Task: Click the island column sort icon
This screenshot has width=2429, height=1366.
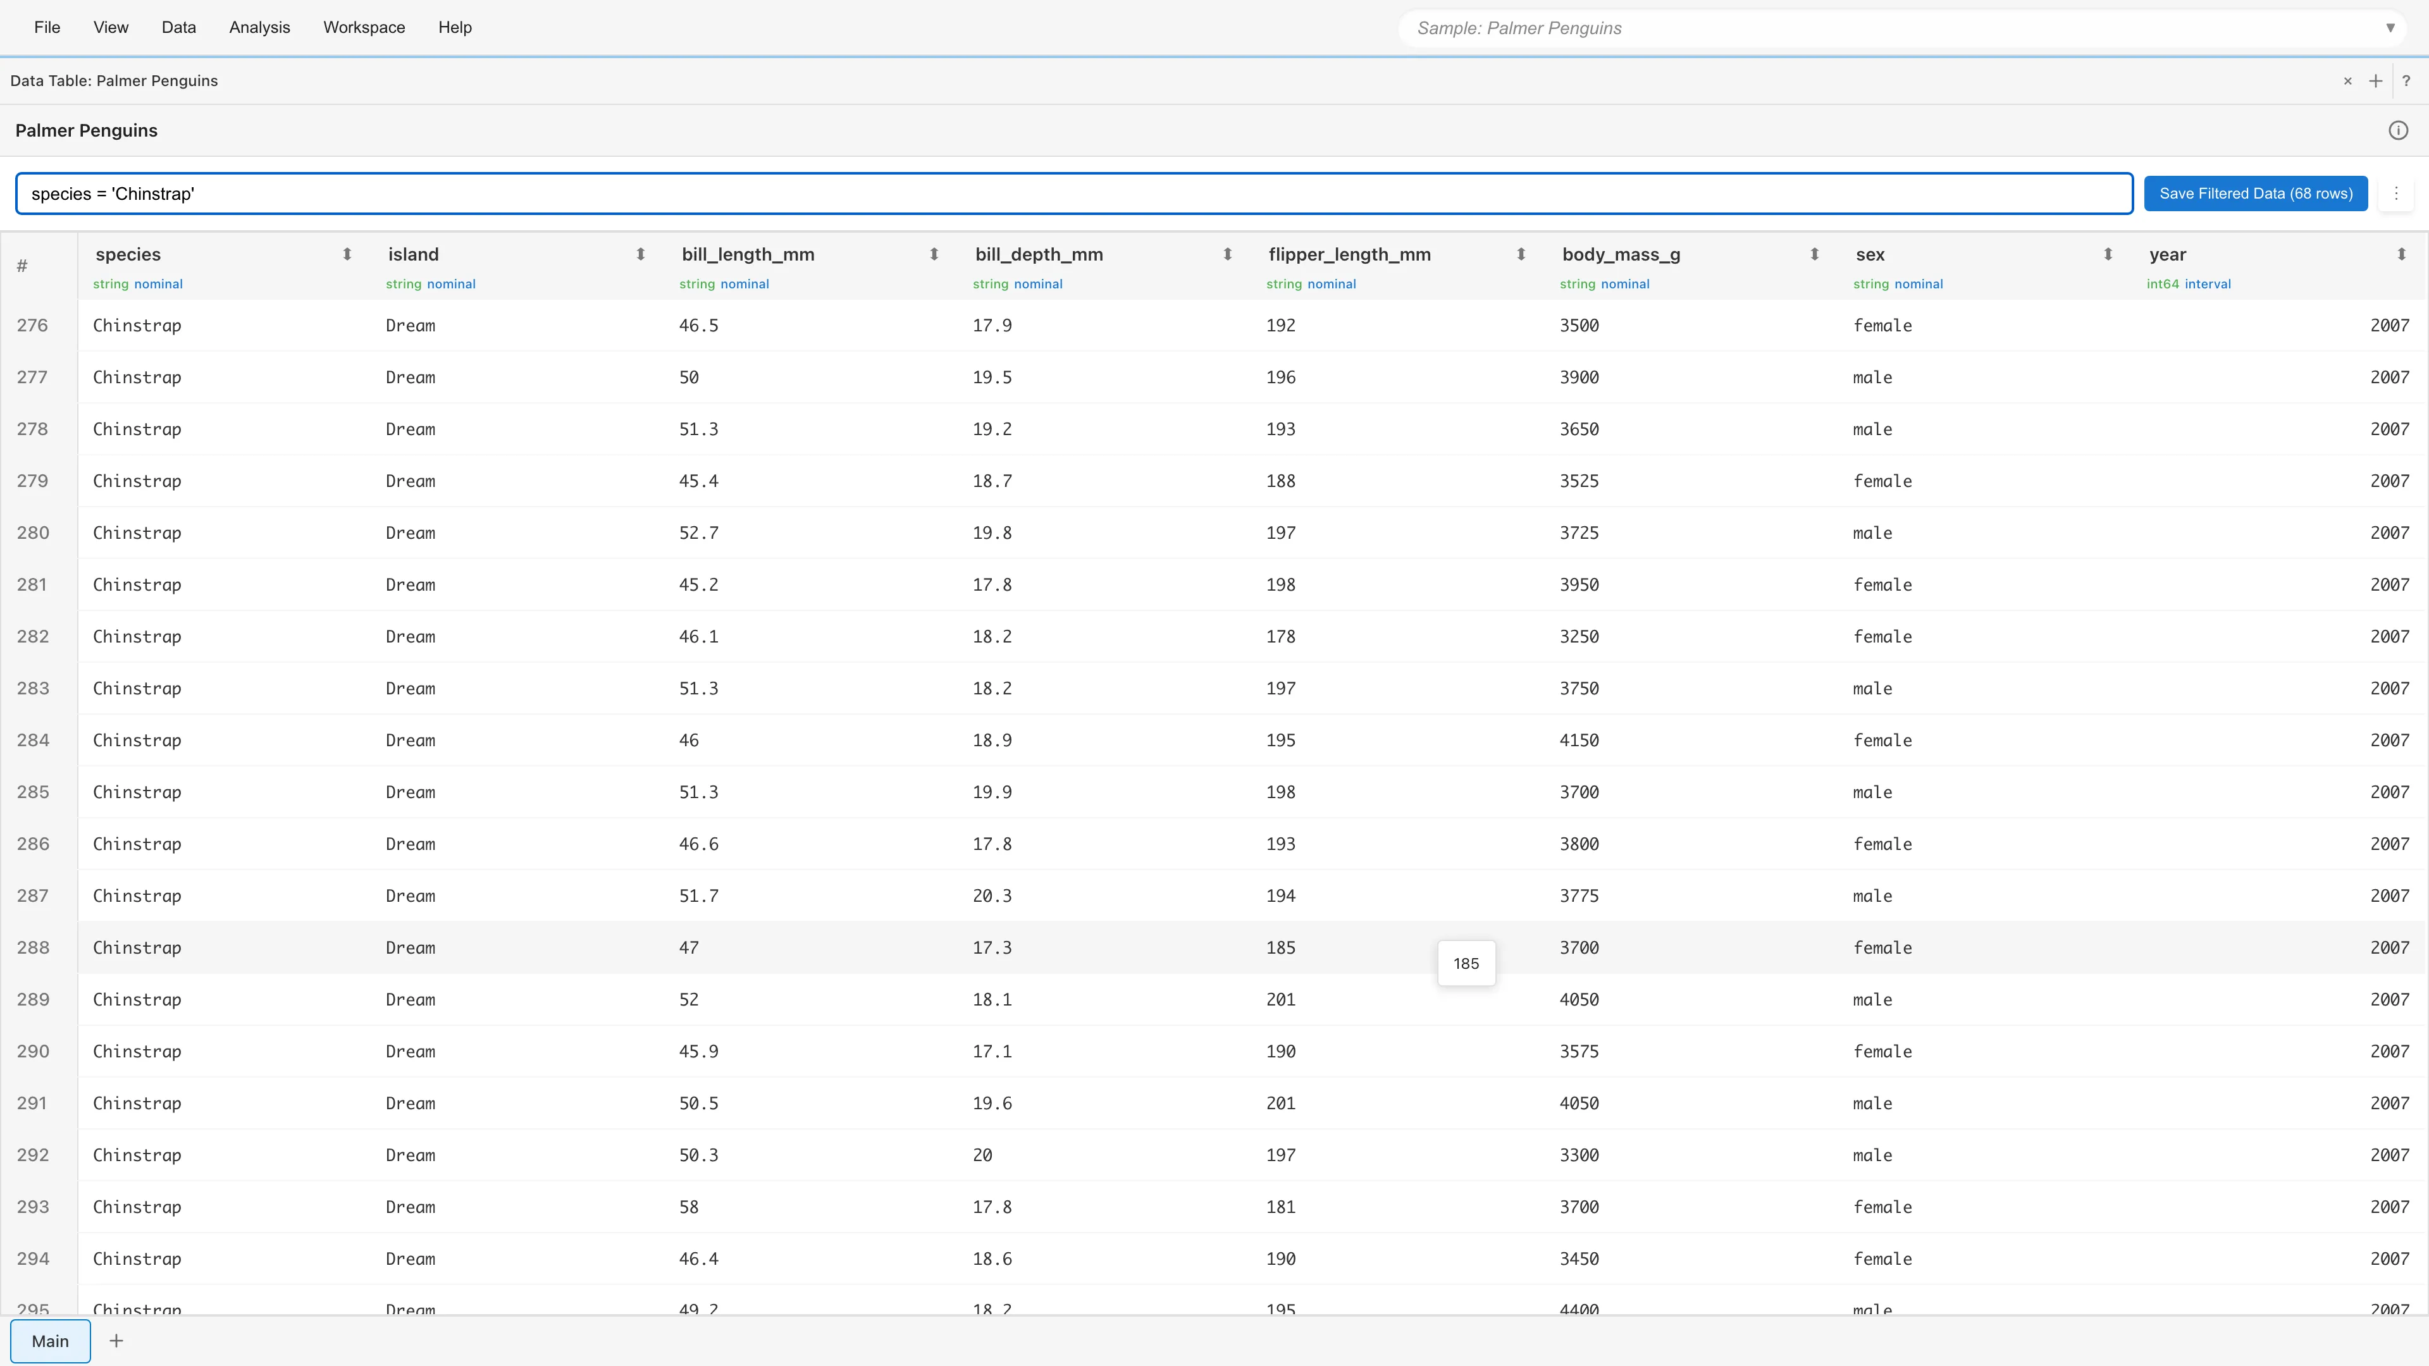Action: [640, 254]
